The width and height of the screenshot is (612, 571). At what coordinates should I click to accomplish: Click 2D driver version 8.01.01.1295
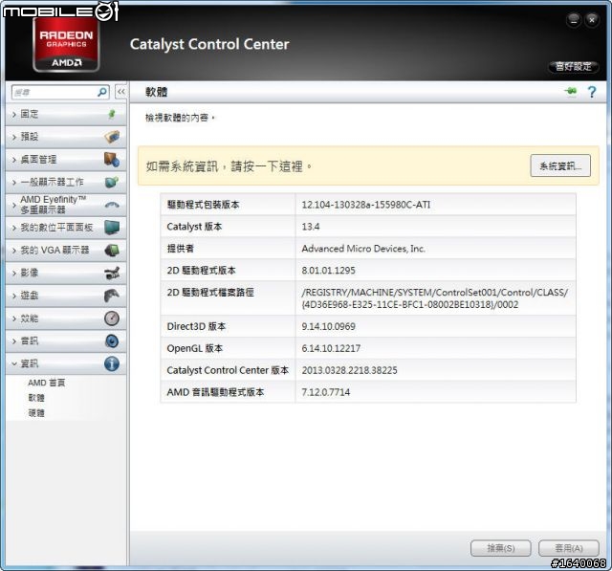point(328,270)
